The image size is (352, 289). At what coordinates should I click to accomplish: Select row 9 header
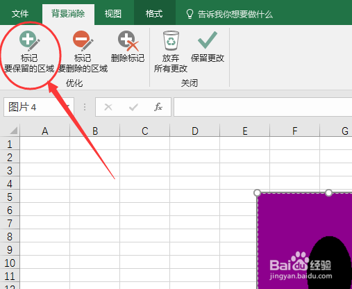10,249
